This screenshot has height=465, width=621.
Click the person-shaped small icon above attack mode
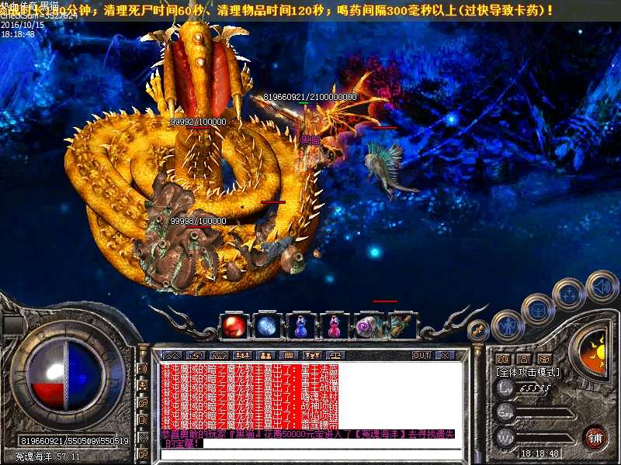click(524, 359)
